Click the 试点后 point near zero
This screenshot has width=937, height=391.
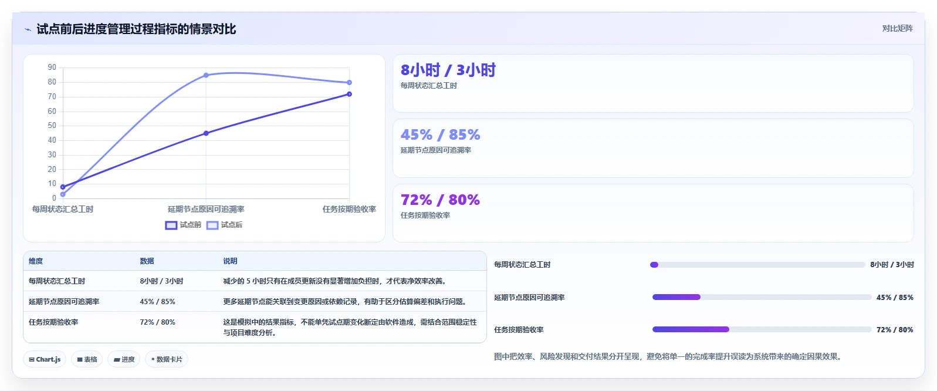pos(63,194)
